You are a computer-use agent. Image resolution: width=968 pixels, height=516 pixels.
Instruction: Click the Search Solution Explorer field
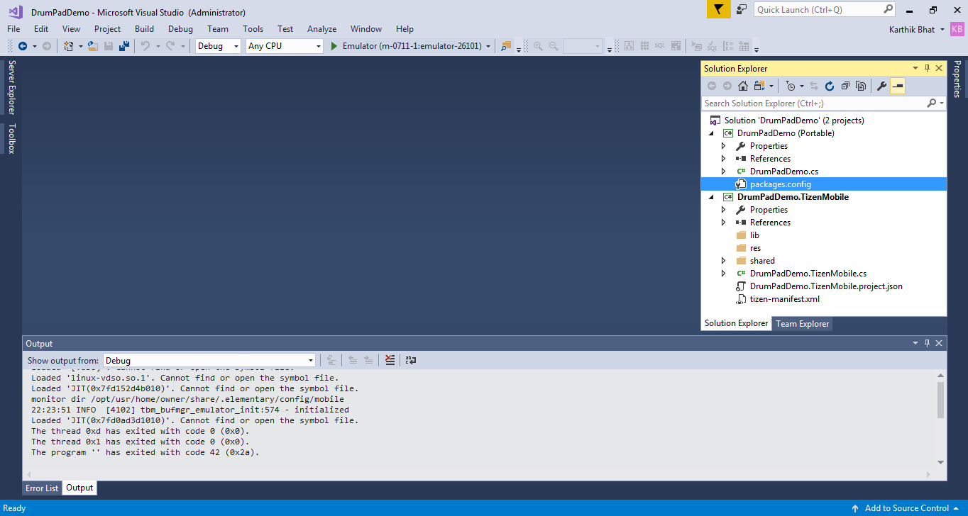[x=813, y=103]
